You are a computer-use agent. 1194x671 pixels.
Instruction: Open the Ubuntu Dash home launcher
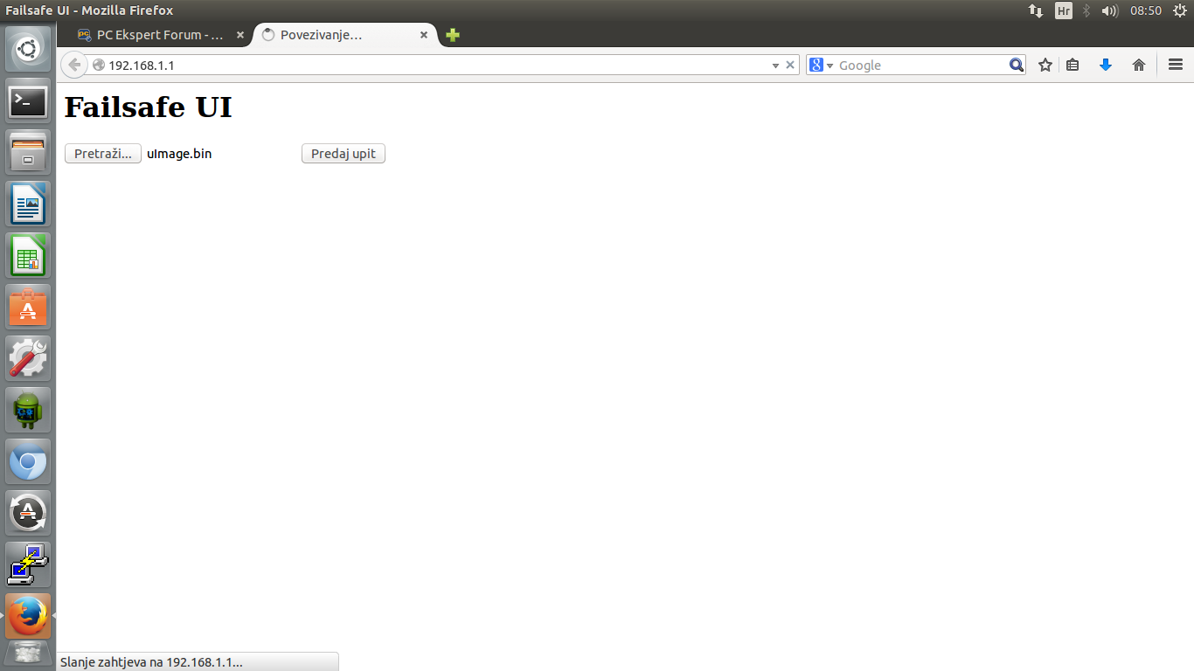[28, 50]
